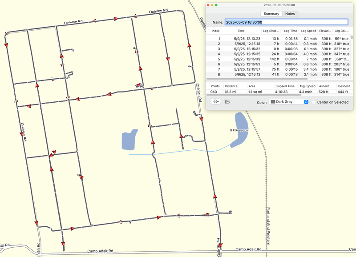Viewport: 356px width, 257px height.
Task: Click the boxed icon beside the action menu
Action: (x=227, y=101)
